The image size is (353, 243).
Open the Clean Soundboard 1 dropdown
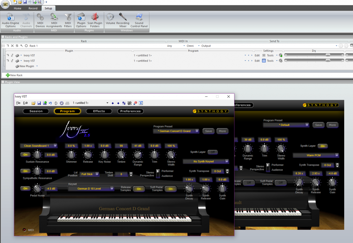coord(39,146)
